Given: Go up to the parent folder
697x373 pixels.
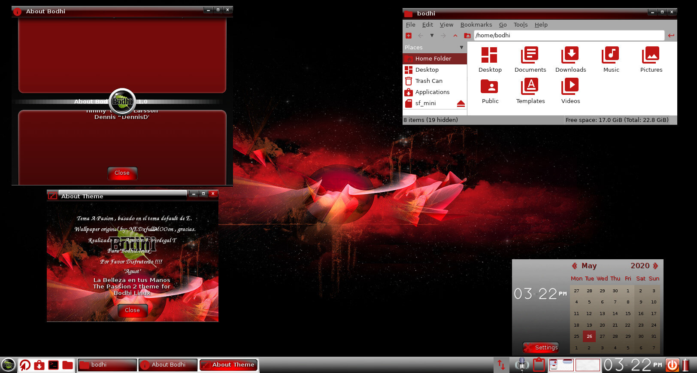Looking at the screenshot, I should pos(455,36).
